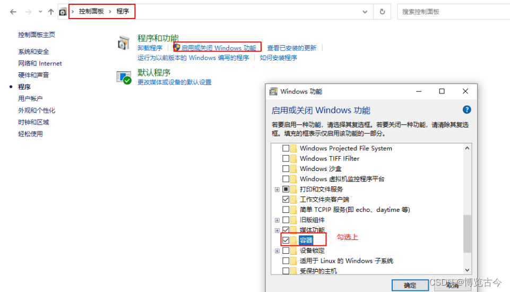Open 查看已安装的更新 link

[291, 48]
